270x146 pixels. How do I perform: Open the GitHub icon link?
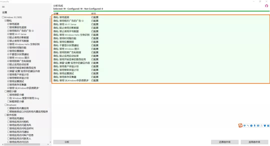coord(266,6)
